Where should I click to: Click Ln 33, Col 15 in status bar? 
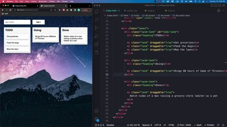(133, 125)
